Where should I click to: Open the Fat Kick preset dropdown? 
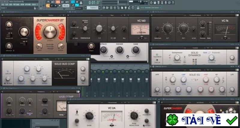(x=53, y=15)
